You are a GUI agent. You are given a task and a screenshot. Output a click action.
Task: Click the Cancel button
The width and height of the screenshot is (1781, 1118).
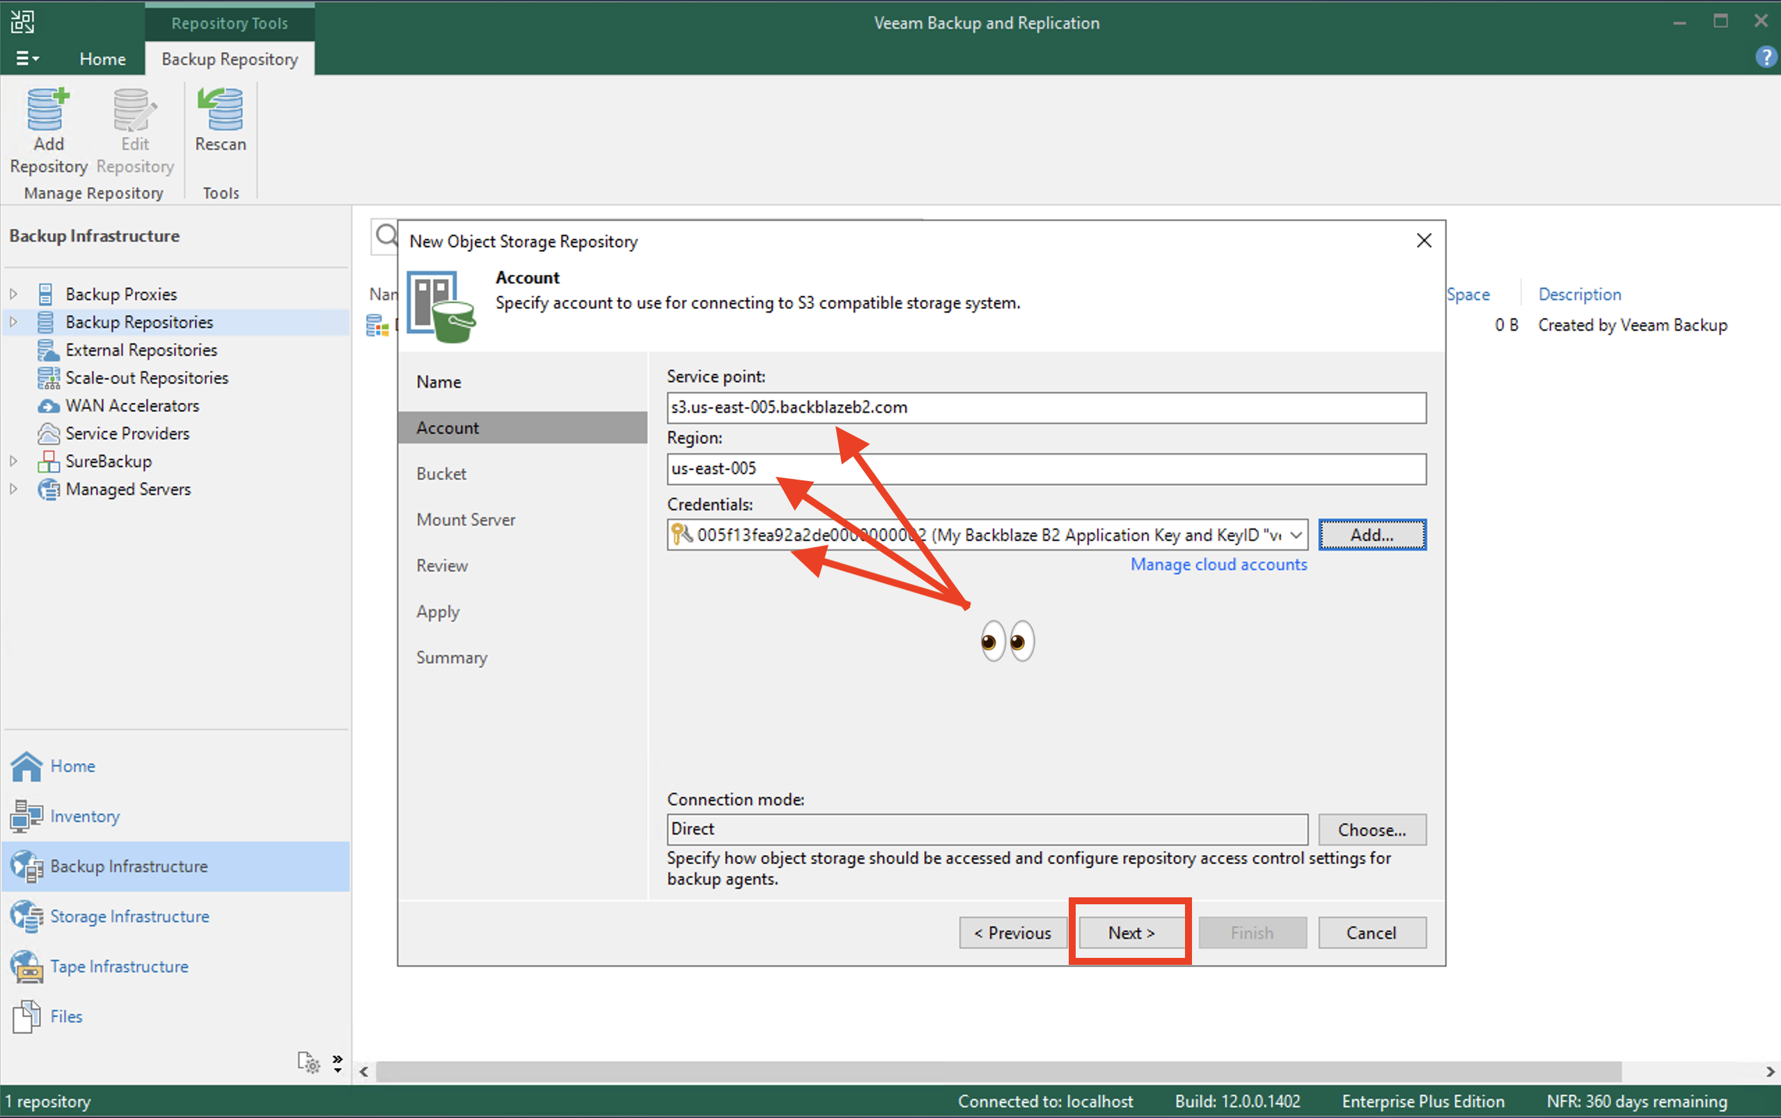pos(1372,932)
